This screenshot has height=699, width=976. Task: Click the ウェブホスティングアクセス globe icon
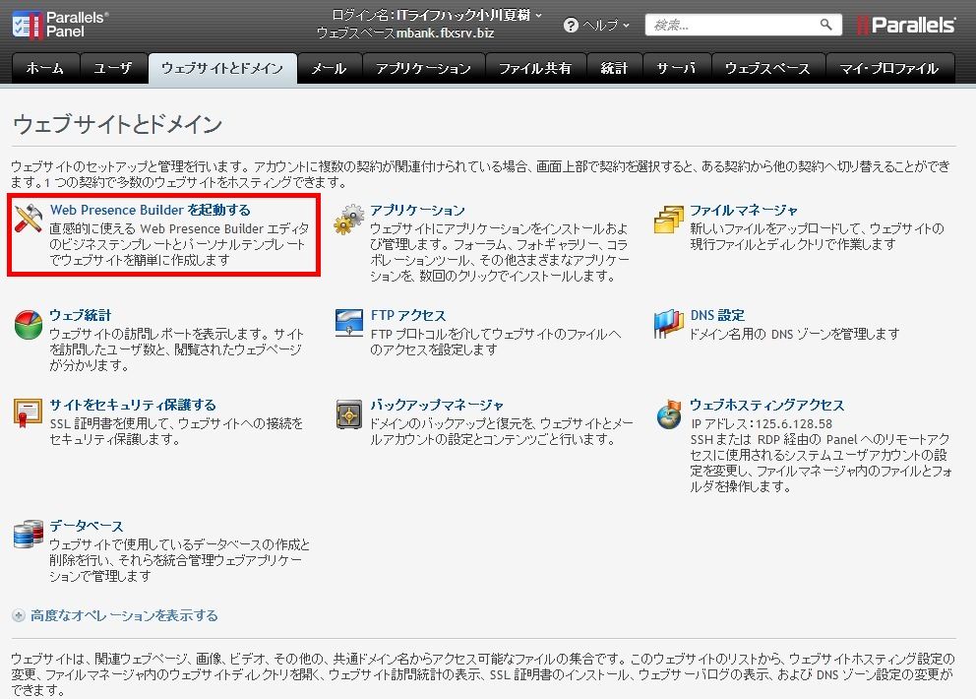click(x=669, y=413)
